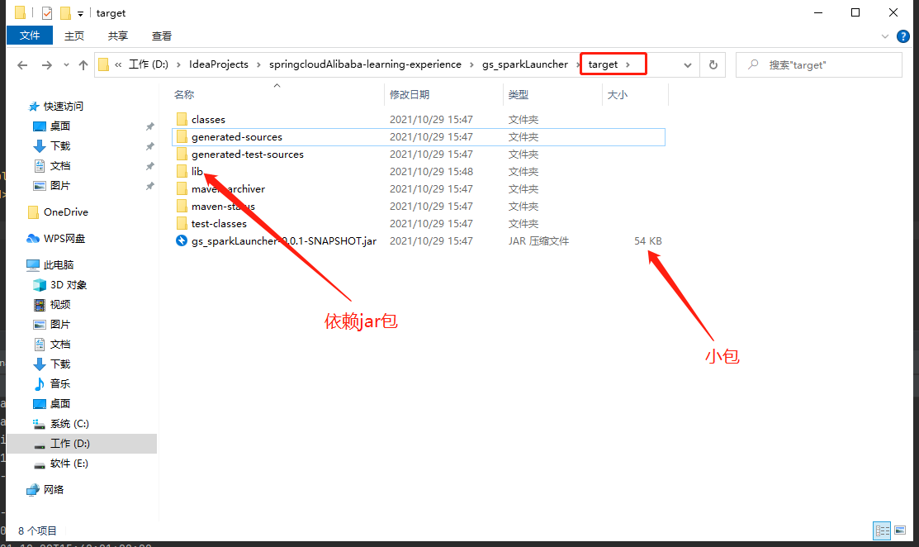Screen dimensions: 919x547
Task: Click IdeaProjects in the address path
Action: click(x=219, y=64)
